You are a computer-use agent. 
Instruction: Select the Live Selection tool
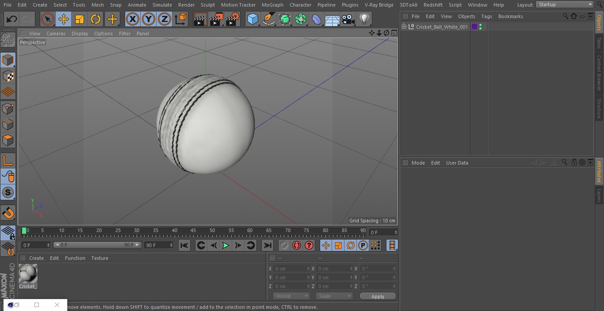(48, 19)
